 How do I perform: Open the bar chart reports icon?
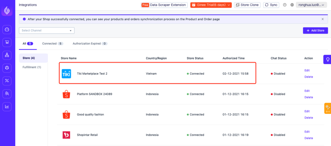pyautogui.click(x=7, y=106)
